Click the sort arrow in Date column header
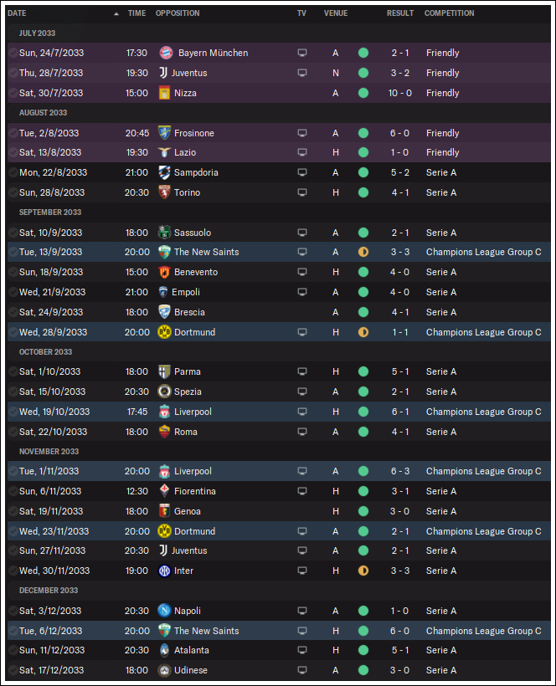This screenshot has width=556, height=686. [x=116, y=13]
